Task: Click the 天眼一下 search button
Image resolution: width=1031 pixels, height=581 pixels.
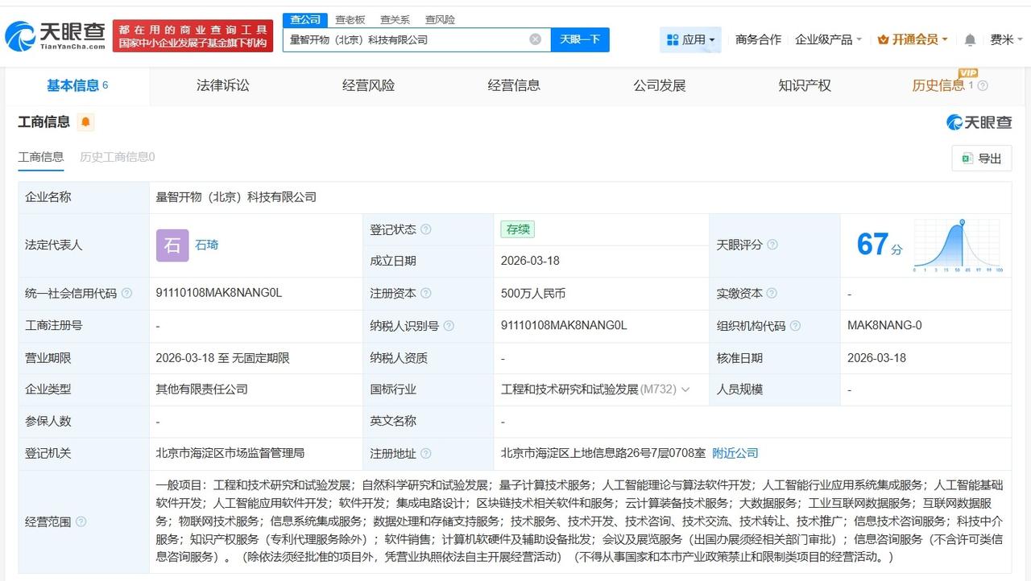Action: pos(580,39)
